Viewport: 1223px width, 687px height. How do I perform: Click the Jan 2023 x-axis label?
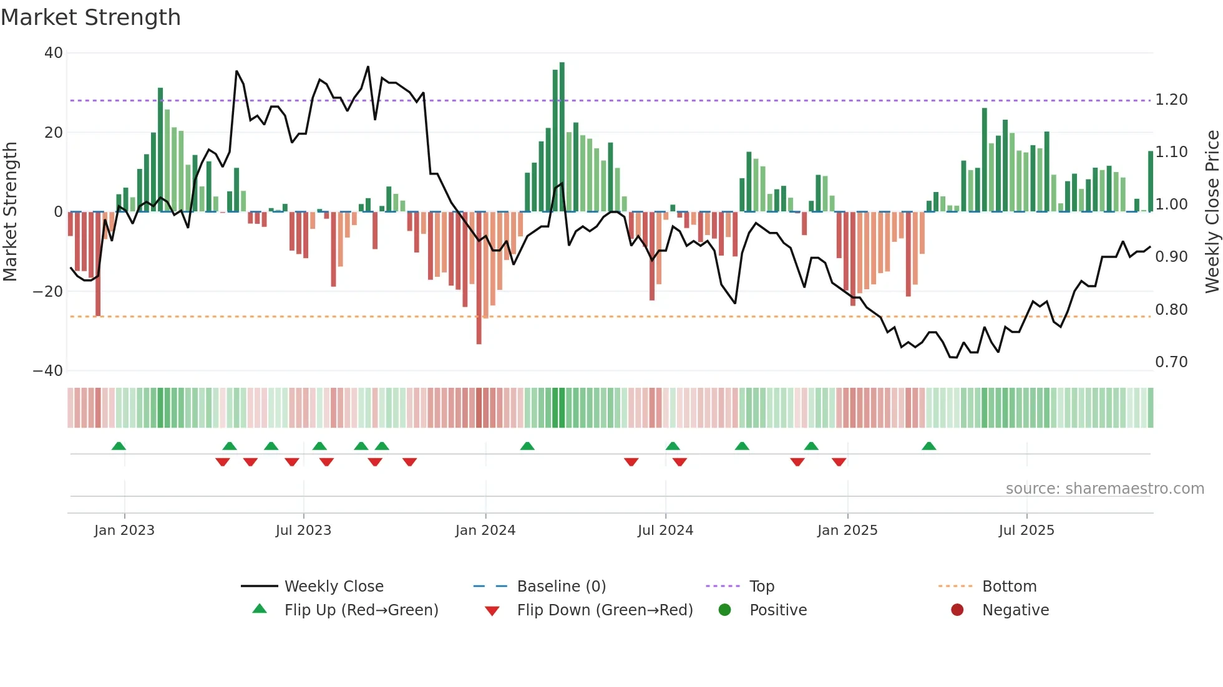[124, 530]
